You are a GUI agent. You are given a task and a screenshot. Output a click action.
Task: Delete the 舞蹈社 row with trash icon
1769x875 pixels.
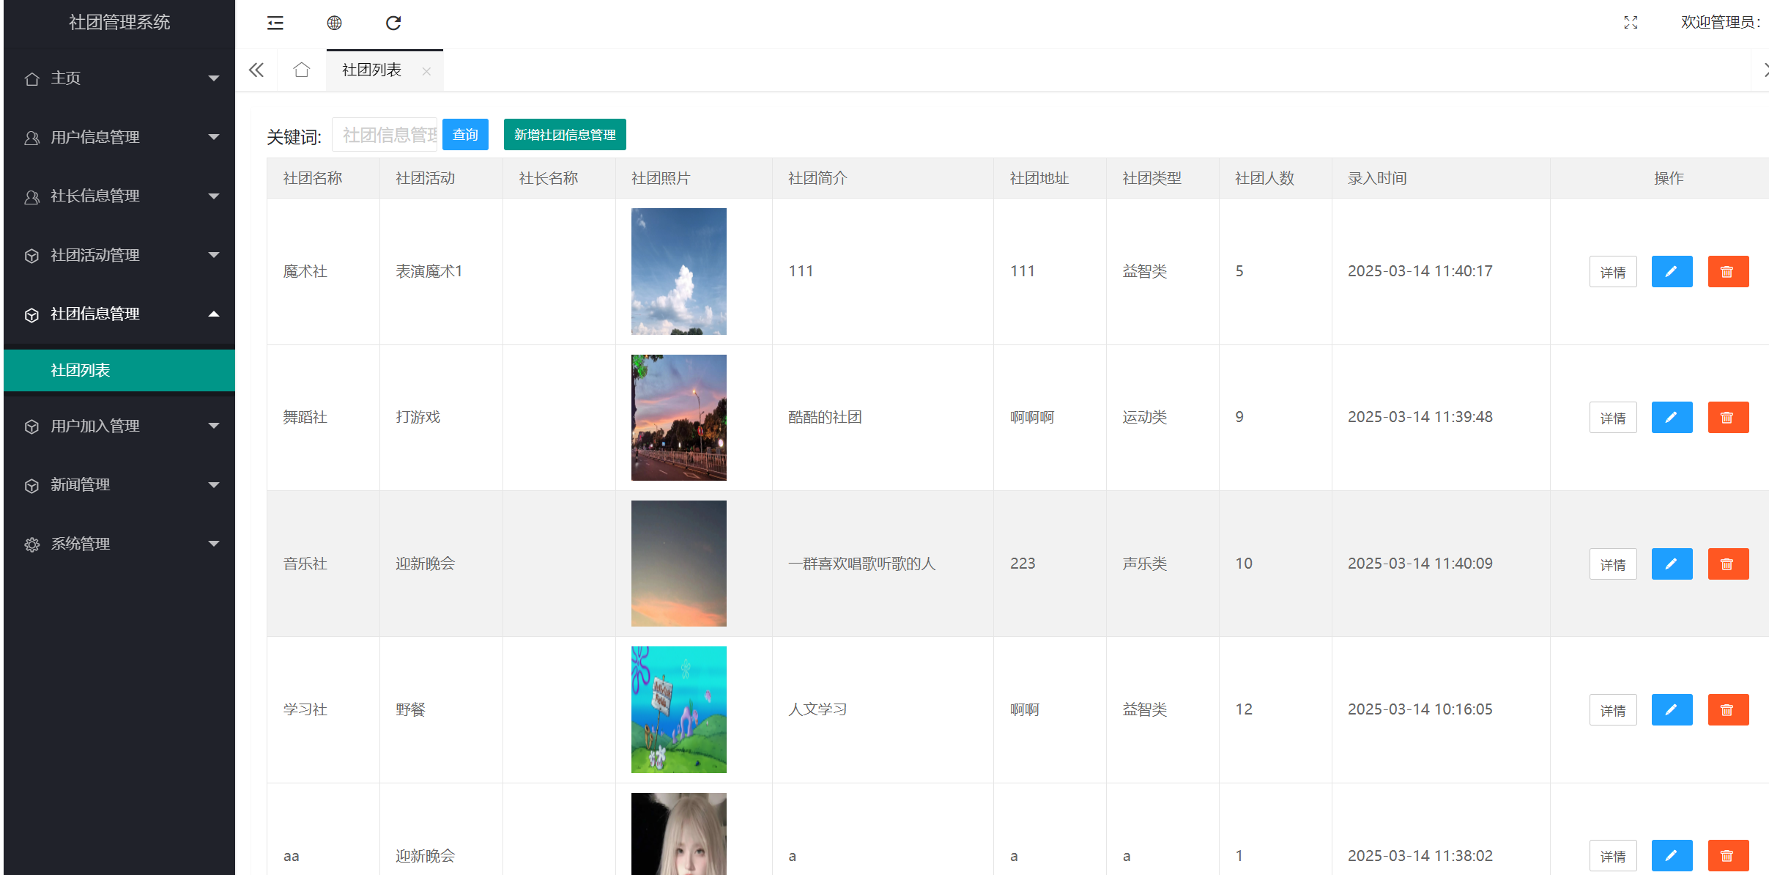pos(1727,418)
